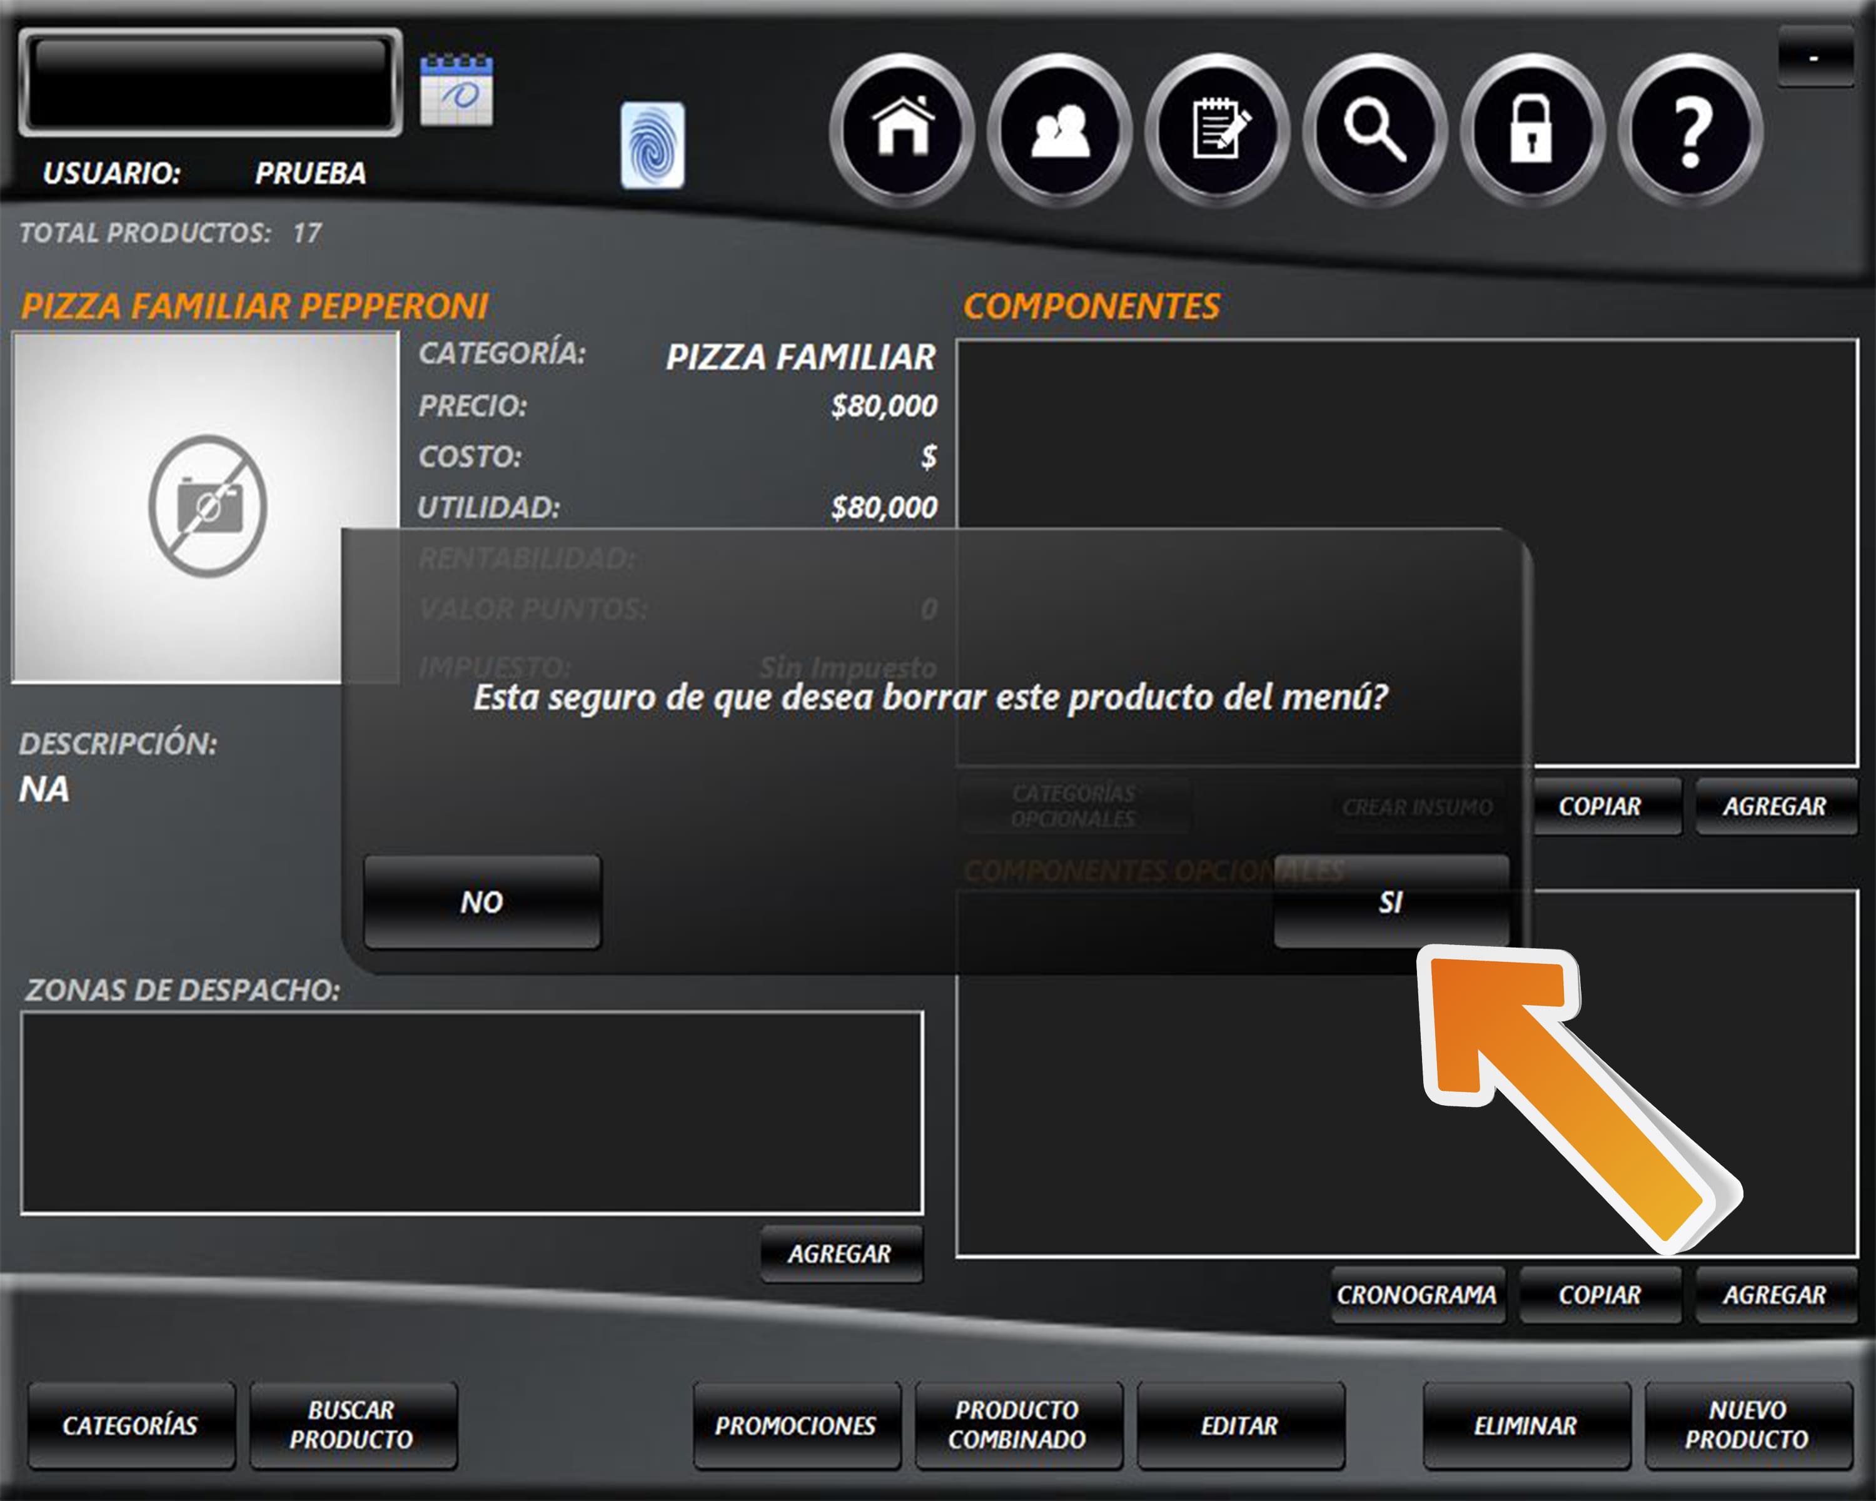Open help via question mark icon

1691,129
